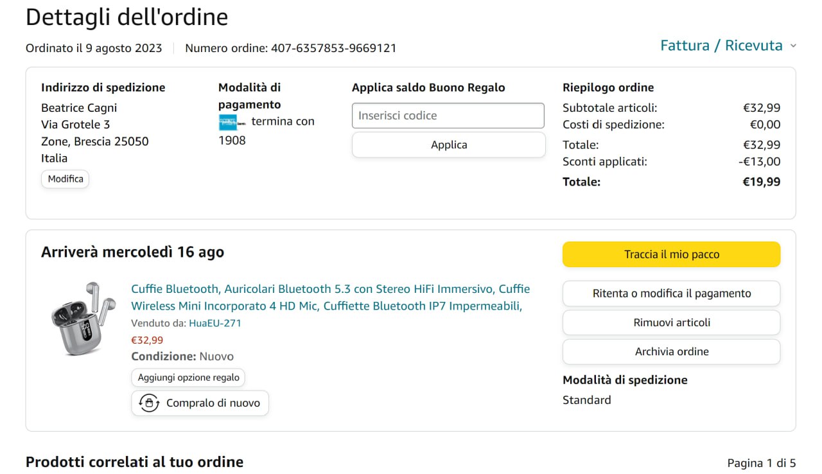Click the red €32,99 item price
The width and height of the screenshot is (822, 474).
(x=147, y=340)
